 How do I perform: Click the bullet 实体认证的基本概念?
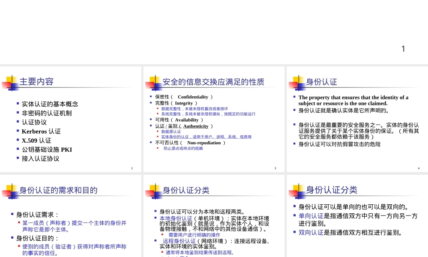[50, 104]
